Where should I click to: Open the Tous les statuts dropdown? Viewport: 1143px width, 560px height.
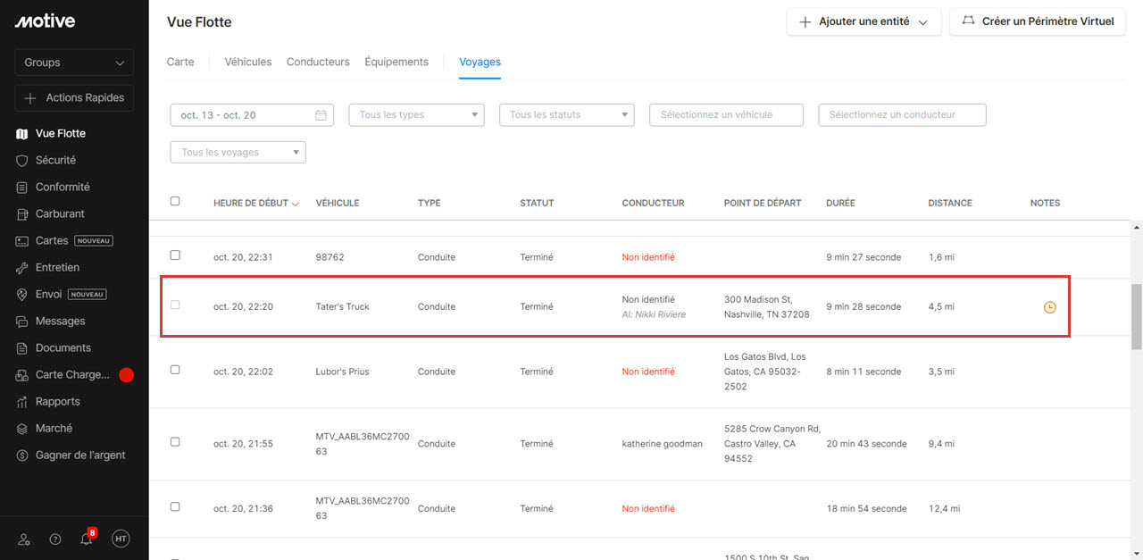567,115
